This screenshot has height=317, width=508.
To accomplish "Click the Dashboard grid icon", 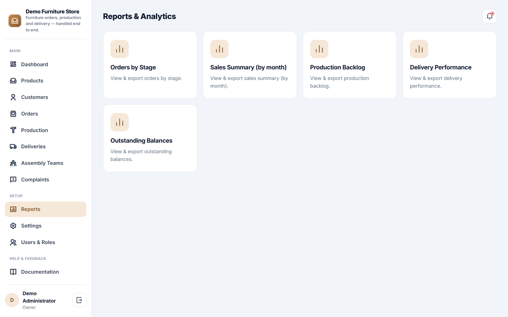I will click(13, 64).
